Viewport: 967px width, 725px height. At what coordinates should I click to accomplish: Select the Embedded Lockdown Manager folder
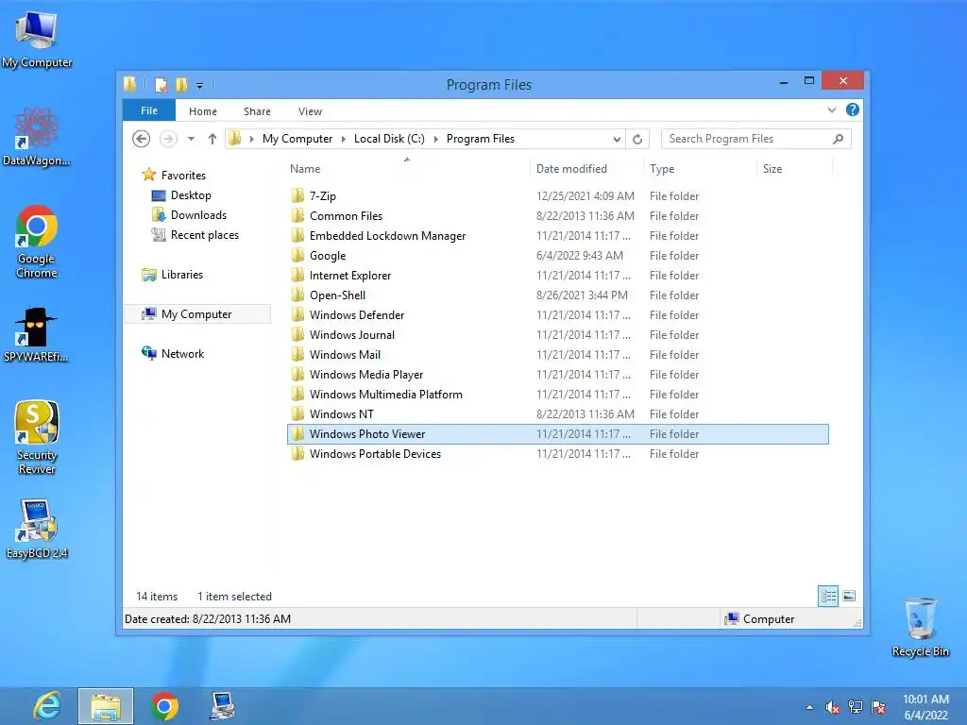[557, 235]
